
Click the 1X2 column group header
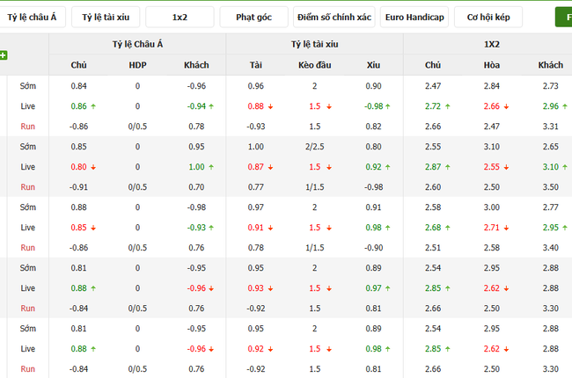pyautogui.click(x=491, y=43)
